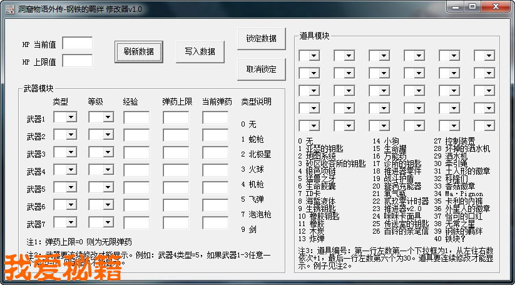Click the HP 当前值 input field
The image size is (515, 285).
77,44
